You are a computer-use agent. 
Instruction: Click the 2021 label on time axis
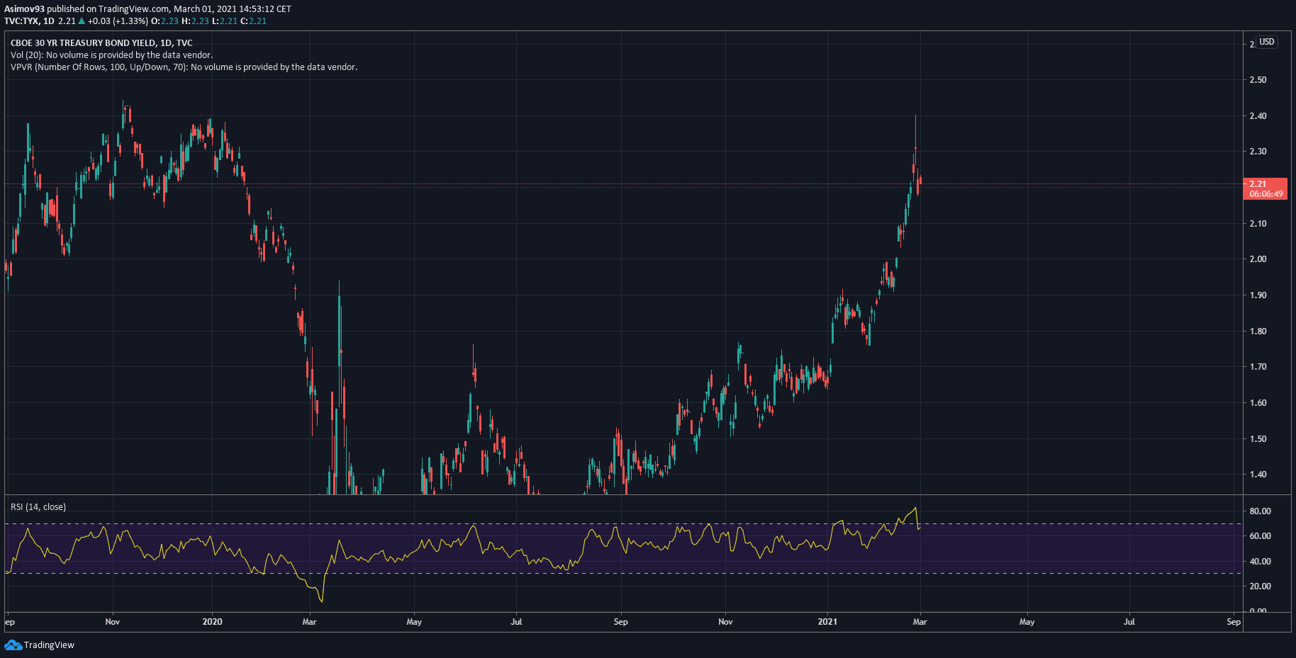[827, 622]
